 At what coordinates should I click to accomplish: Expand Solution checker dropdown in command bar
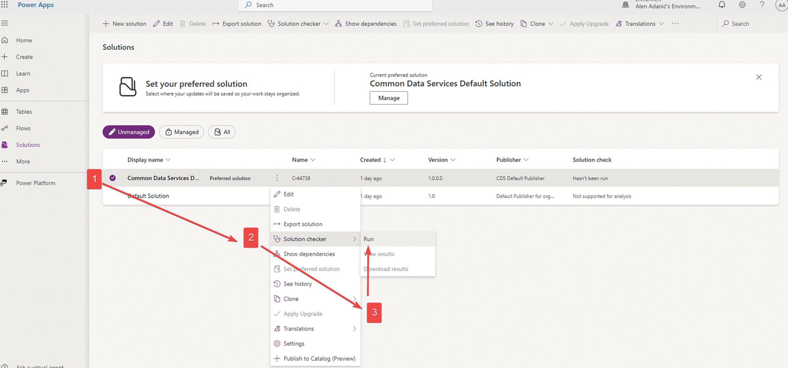click(326, 24)
